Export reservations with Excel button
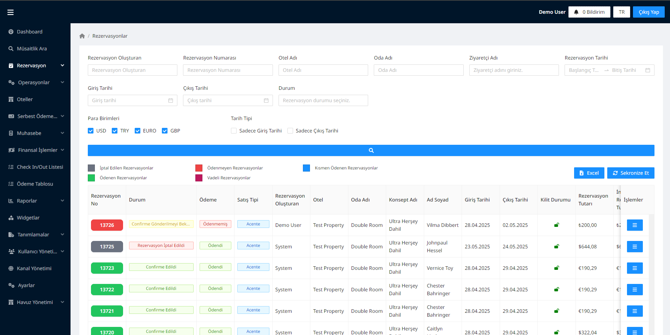The image size is (670, 335). [589, 173]
